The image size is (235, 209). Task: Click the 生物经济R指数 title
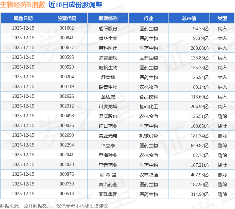click(22, 5)
